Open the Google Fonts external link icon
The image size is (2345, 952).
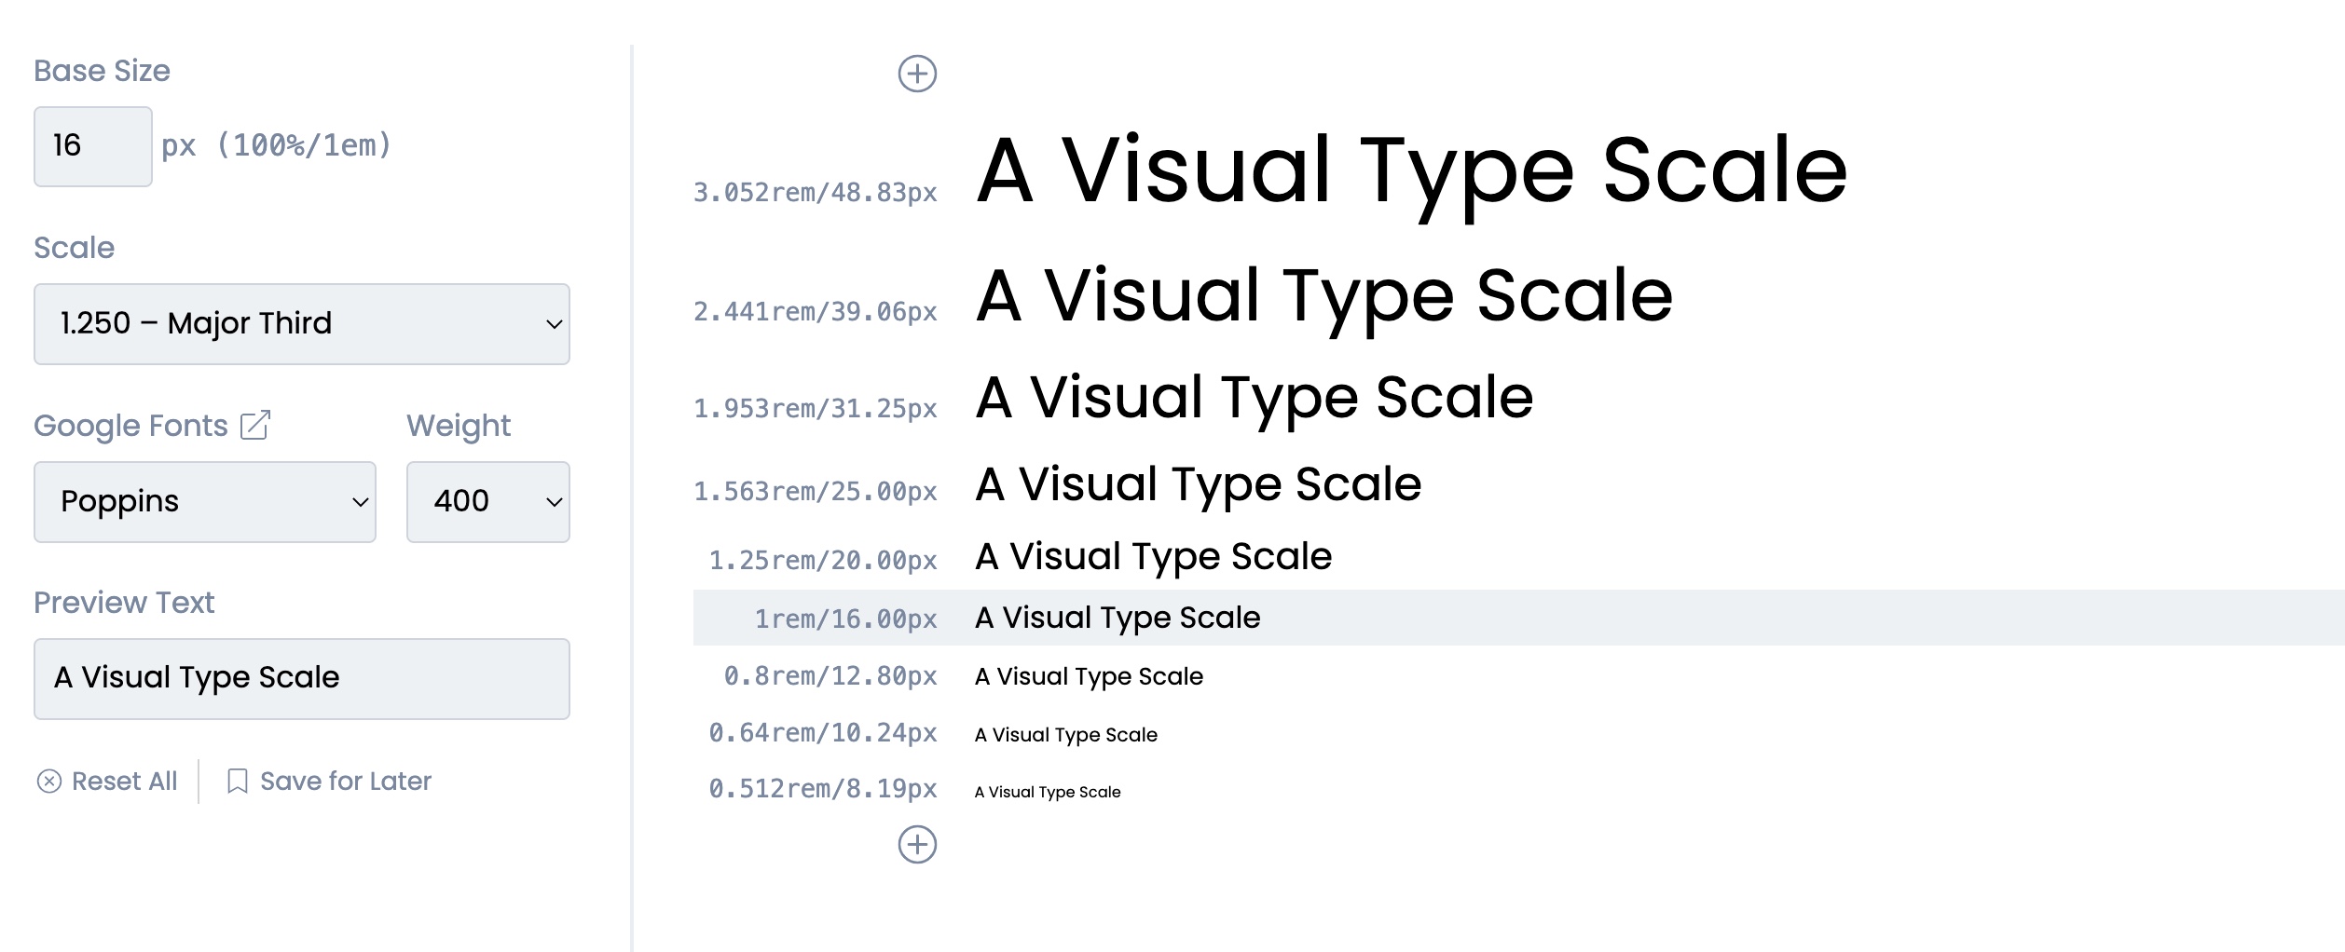tap(255, 425)
